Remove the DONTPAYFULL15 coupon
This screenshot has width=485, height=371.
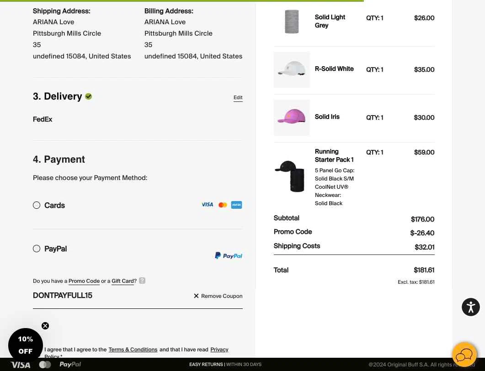click(218, 296)
